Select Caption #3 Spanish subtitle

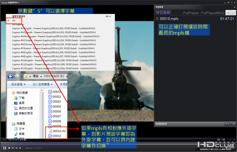[x=60, y=32]
